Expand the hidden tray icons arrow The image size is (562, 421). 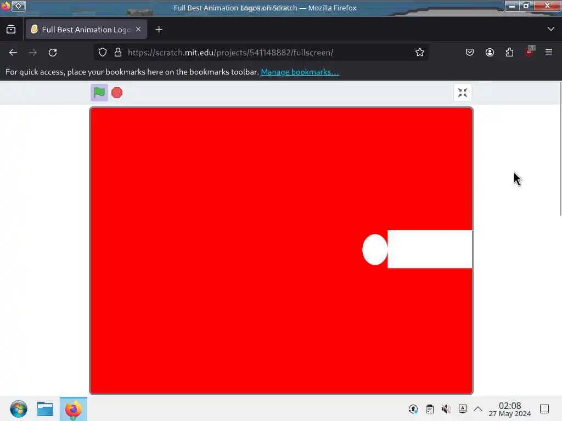point(478,409)
